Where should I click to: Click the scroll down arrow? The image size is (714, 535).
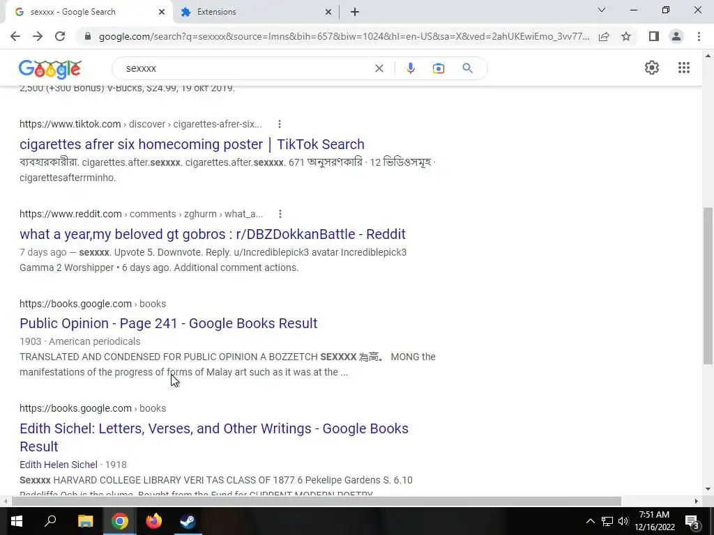[x=708, y=490]
